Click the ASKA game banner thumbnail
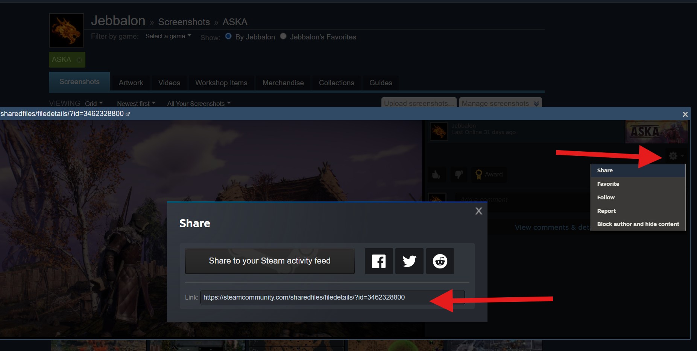Image resolution: width=697 pixels, height=351 pixels. tap(656, 132)
